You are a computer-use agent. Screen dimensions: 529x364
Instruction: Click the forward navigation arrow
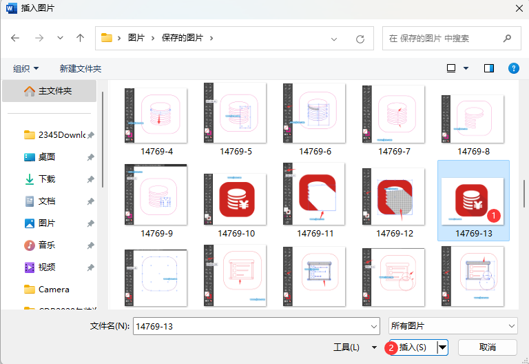click(39, 38)
